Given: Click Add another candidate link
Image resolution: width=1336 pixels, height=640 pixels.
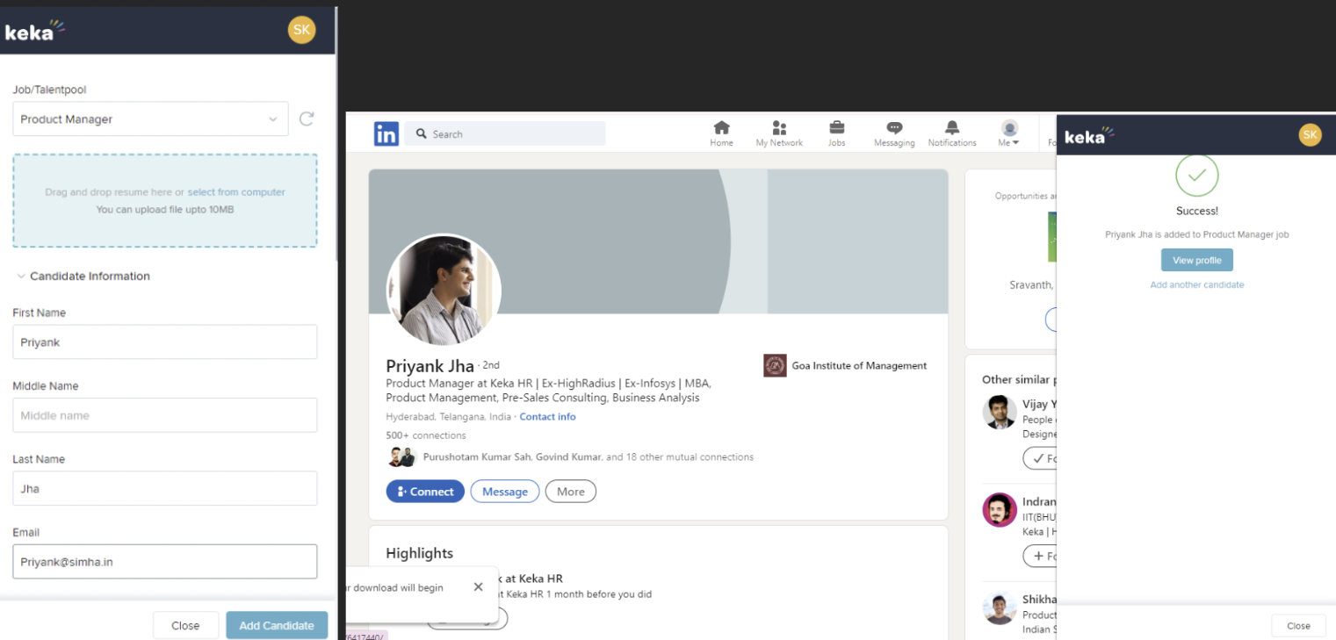Looking at the screenshot, I should coord(1196,285).
